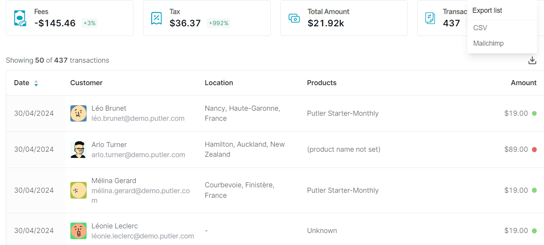The image size is (544, 245).
Task: Click the Tax voucher icon
Action: [x=156, y=18]
